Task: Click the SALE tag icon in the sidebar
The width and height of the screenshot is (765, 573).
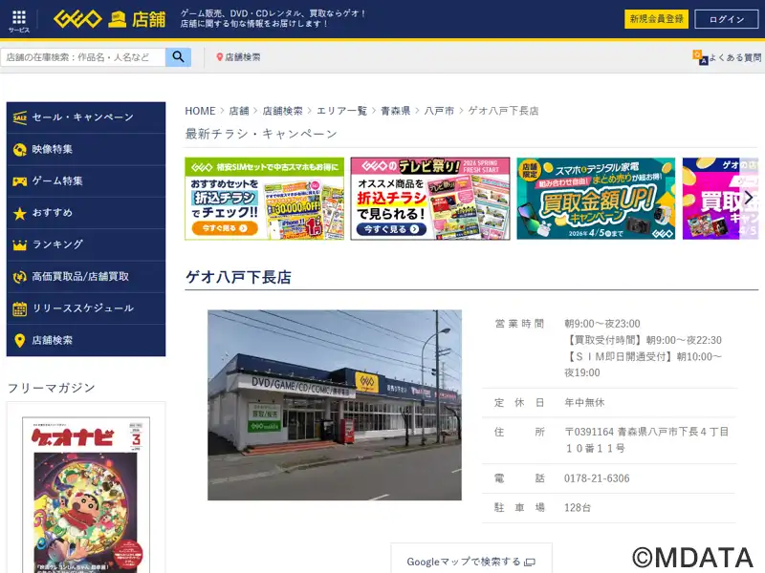Action: [x=20, y=117]
